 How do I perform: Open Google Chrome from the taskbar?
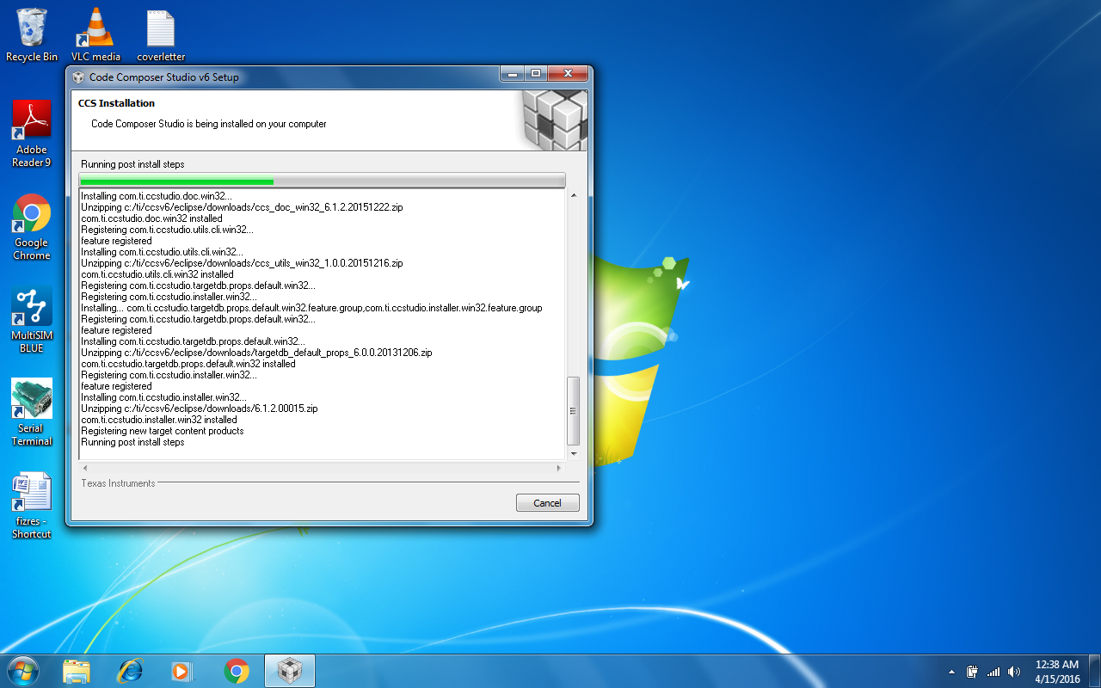(237, 671)
